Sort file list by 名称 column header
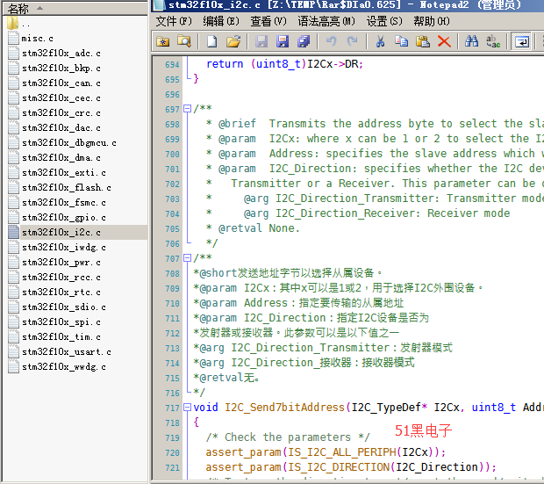The width and height of the screenshot is (544, 484). [x=75, y=8]
